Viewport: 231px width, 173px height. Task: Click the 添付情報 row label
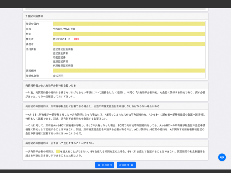[x=31, y=49]
